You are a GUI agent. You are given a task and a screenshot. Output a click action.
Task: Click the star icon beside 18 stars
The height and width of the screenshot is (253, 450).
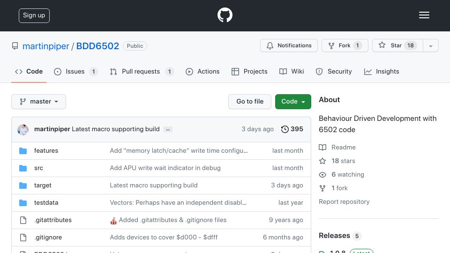(322, 161)
